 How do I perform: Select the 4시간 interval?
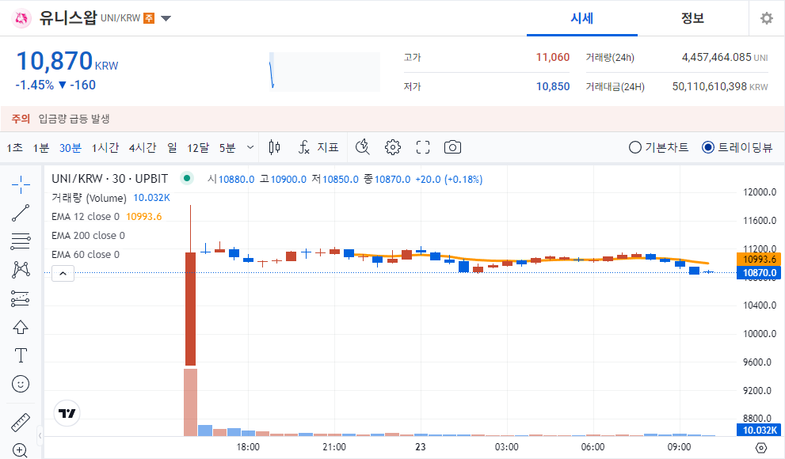point(143,147)
